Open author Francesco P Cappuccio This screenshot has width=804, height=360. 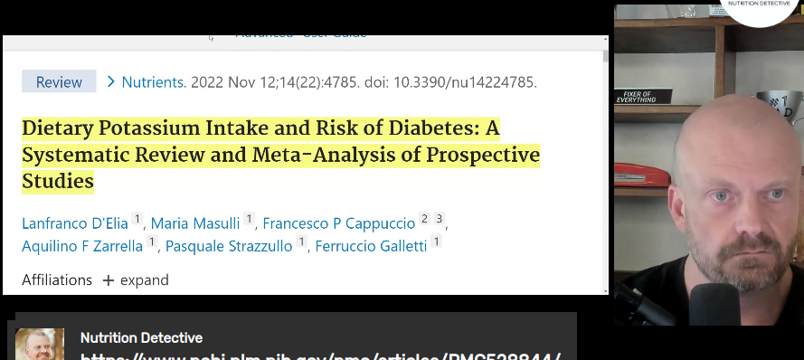(339, 223)
